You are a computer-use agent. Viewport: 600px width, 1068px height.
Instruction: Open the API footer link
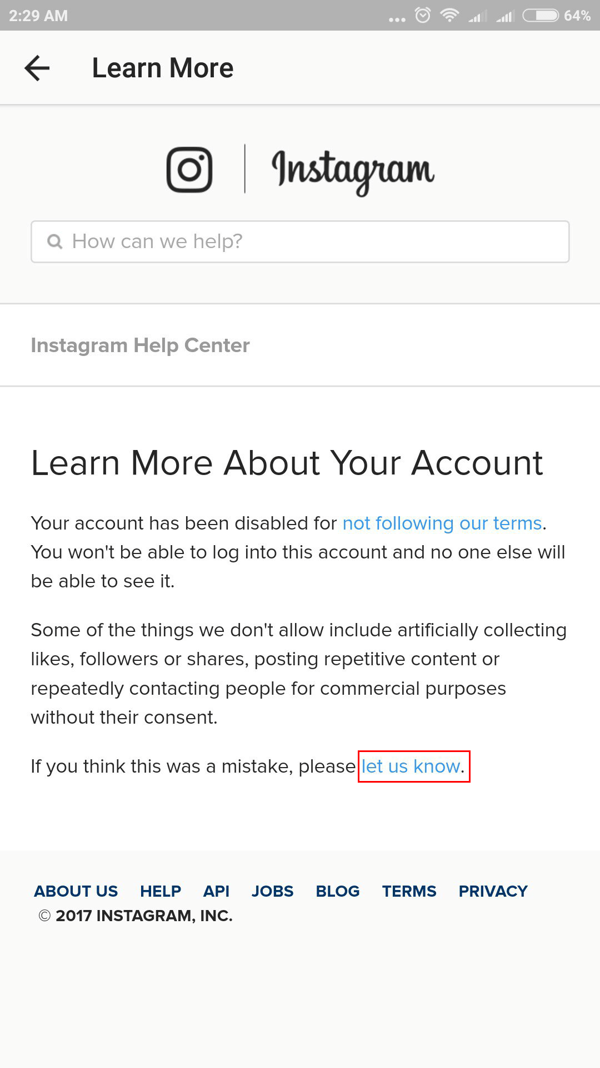click(216, 891)
